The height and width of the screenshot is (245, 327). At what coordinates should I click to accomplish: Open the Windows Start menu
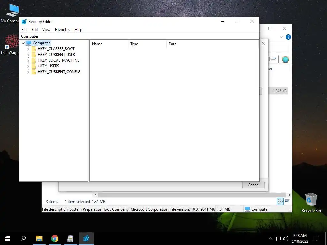(x=8, y=239)
